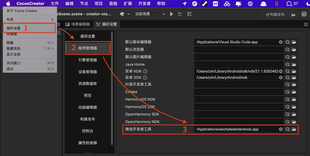Open the Apple menu
The width and height of the screenshot is (310, 156).
tap(8, 3)
